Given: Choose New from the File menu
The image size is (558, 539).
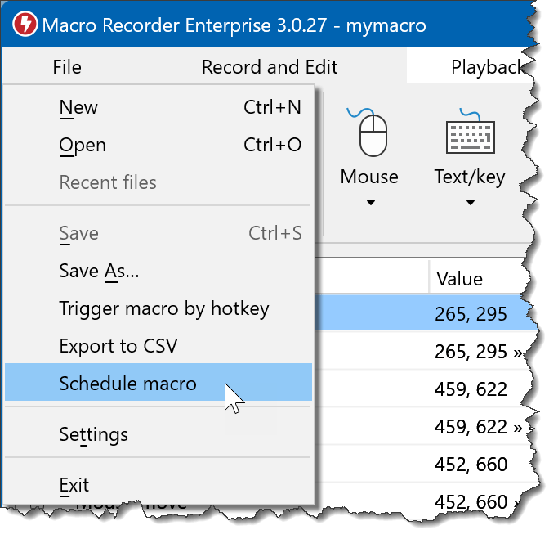Looking at the screenshot, I should point(78,107).
